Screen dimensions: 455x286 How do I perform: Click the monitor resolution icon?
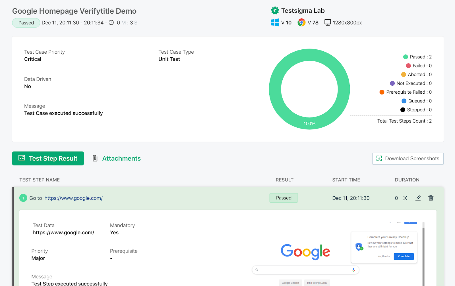[x=328, y=22]
